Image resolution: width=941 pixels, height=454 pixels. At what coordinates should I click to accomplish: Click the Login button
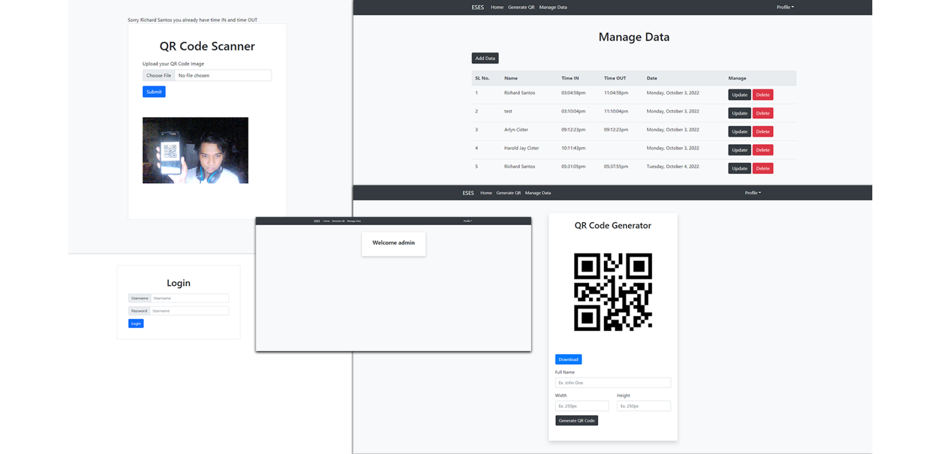pyautogui.click(x=136, y=324)
